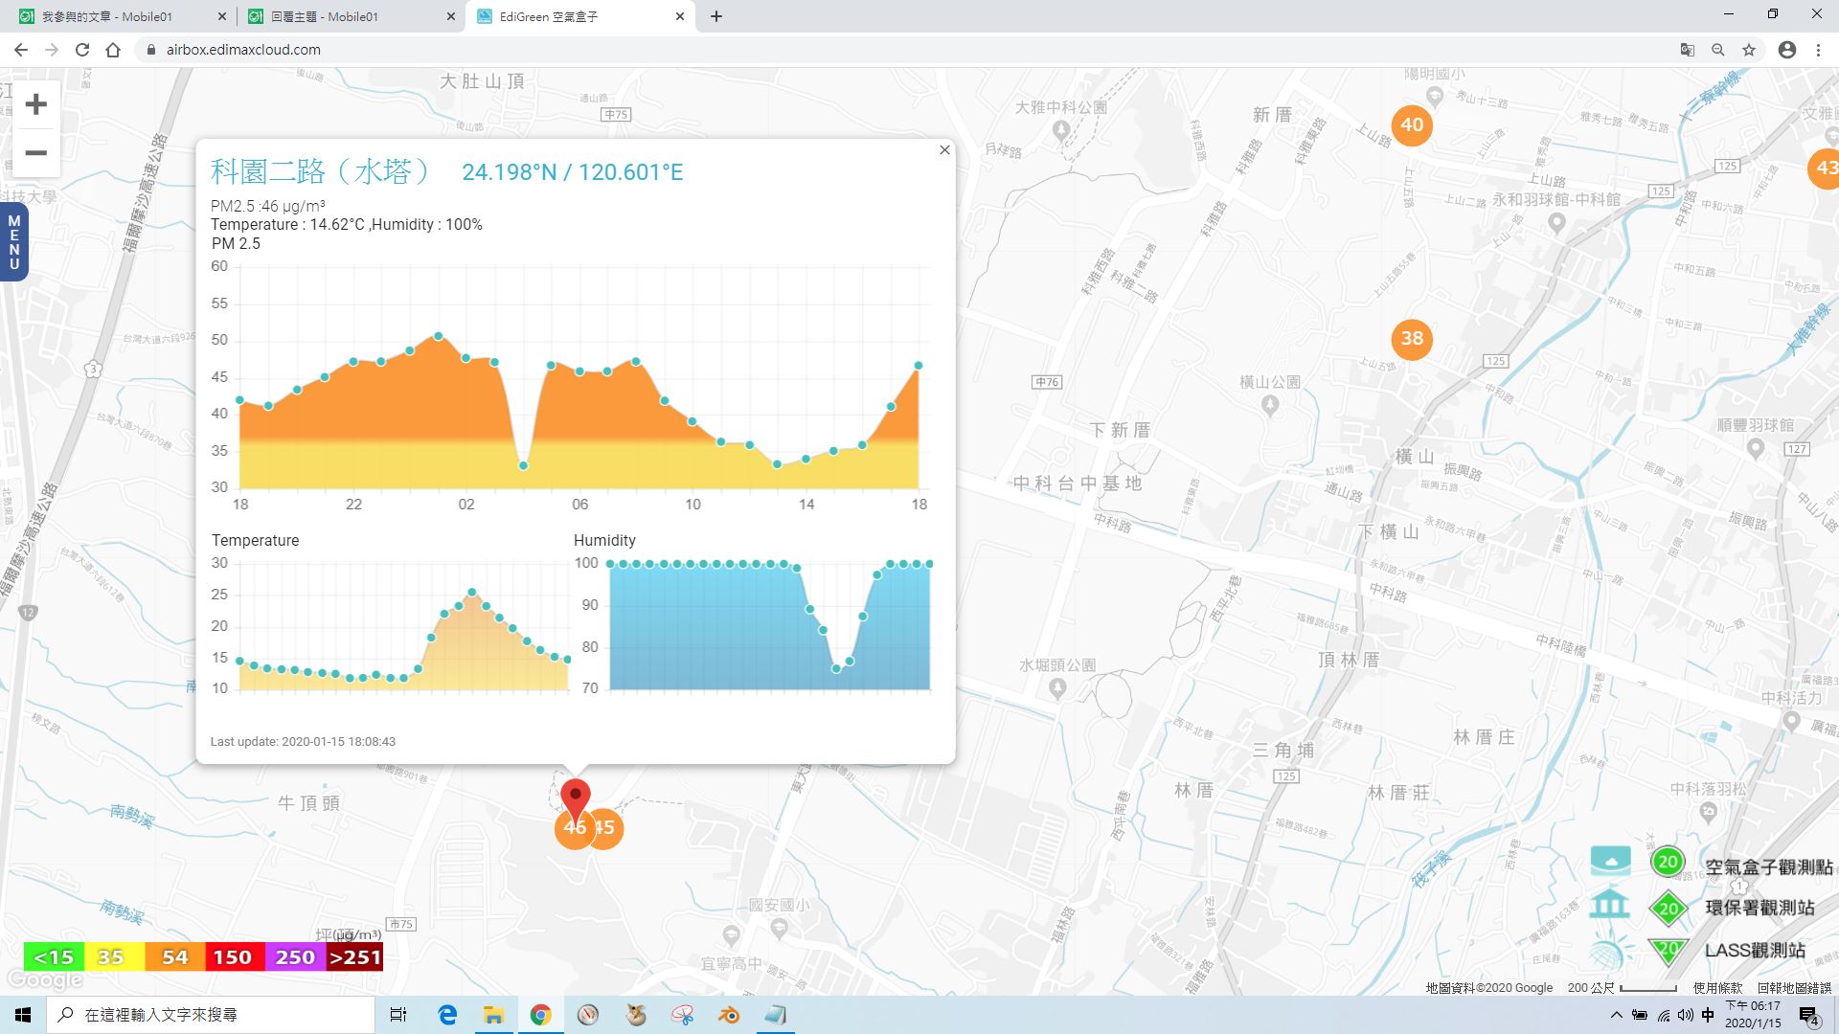The width and height of the screenshot is (1839, 1034).
Task: Close the 我參與的文章 tab
Action: (x=222, y=16)
